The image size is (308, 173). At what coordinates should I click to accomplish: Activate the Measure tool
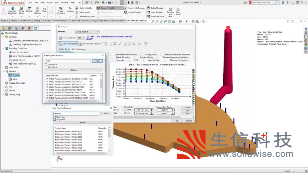coord(70,9)
